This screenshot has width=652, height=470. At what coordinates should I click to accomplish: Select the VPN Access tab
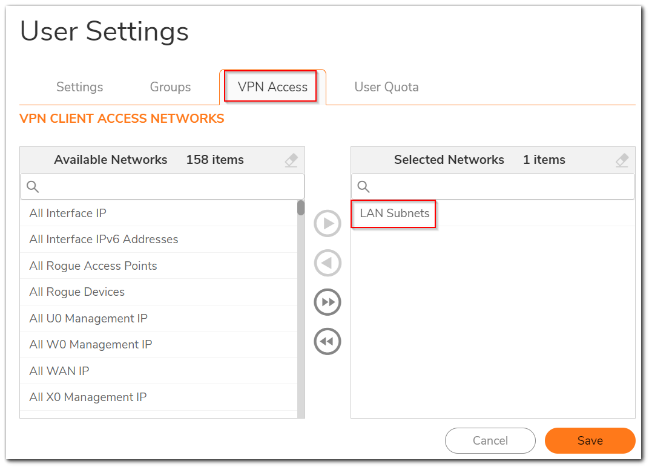pyautogui.click(x=272, y=87)
